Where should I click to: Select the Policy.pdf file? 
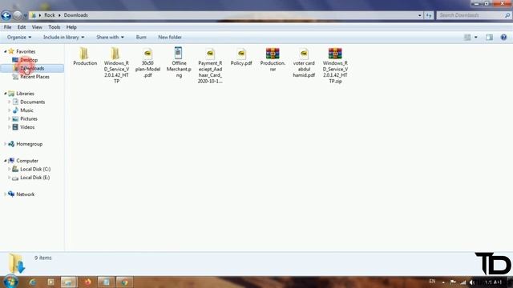[x=241, y=56]
